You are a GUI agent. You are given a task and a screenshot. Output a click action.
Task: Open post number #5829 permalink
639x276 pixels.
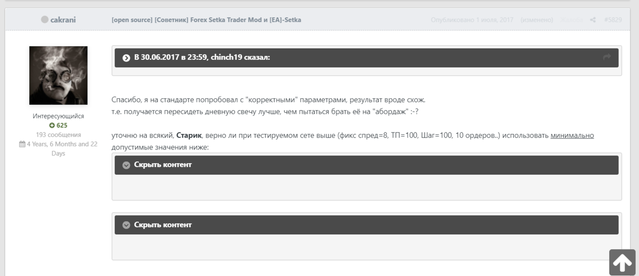coord(613,20)
